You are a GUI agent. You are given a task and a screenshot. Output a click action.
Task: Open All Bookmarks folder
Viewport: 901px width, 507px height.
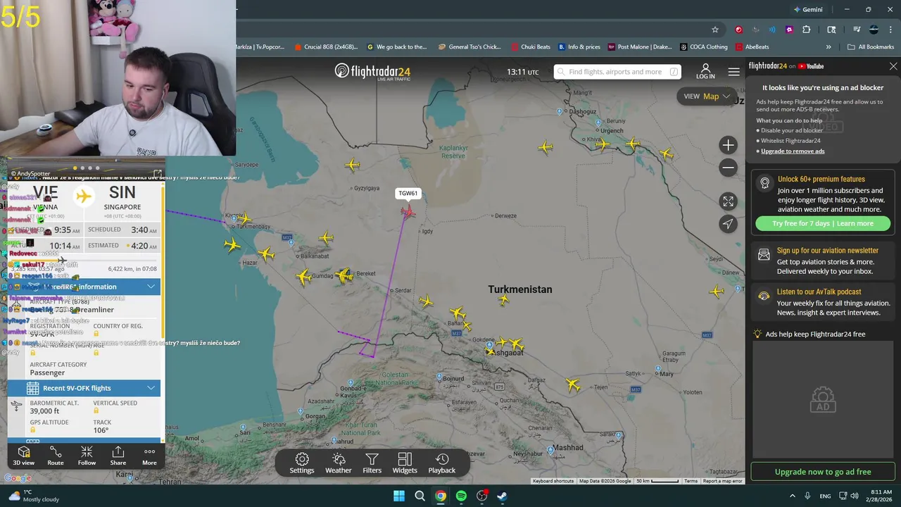pyautogui.click(x=871, y=47)
